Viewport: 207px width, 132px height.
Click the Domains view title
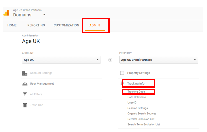point(22,15)
